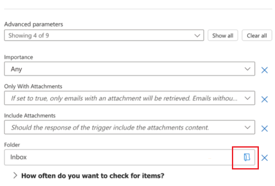Remove the Folder parameter with its X
Viewport: 275px width, 186px height.
click(x=265, y=157)
